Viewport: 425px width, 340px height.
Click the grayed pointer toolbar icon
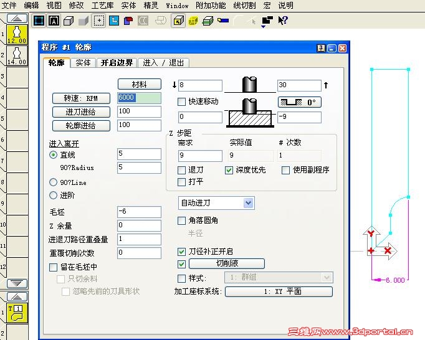254,21
